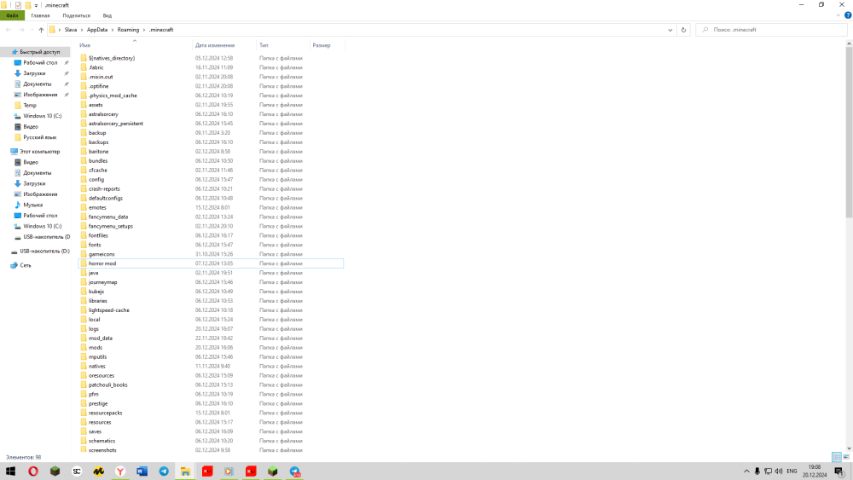Open the first Minecraft block icon on taskbar
The image size is (853, 480).
click(x=55, y=471)
